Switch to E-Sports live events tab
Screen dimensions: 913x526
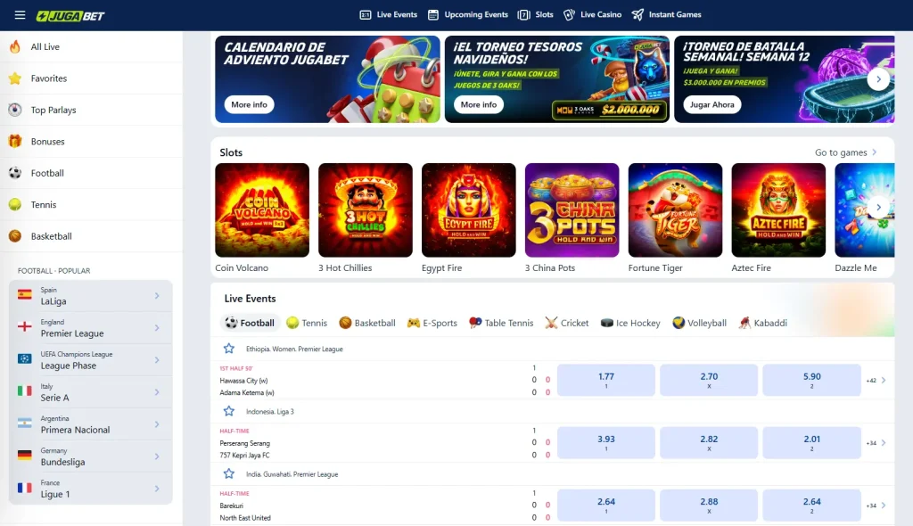[432, 323]
